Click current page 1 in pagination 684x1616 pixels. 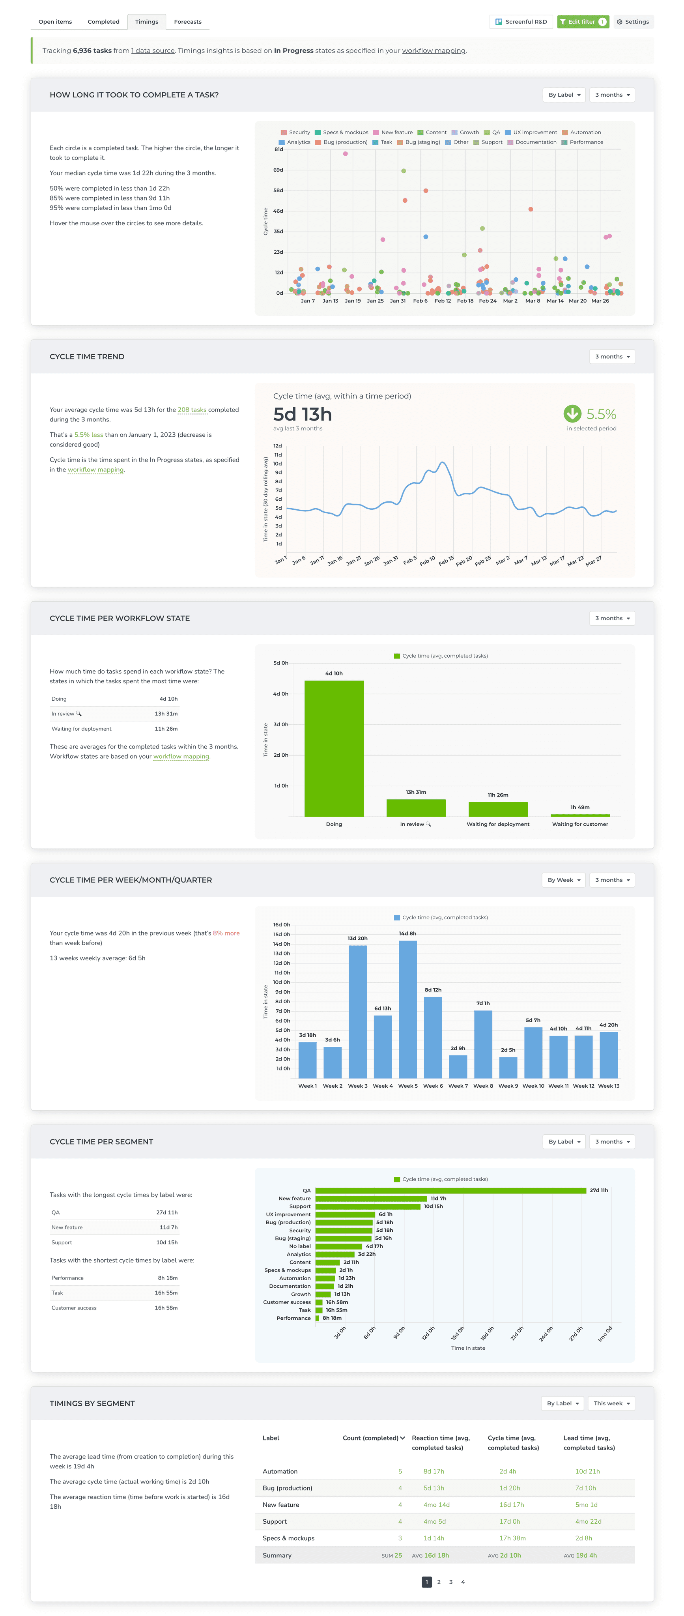tap(427, 1582)
